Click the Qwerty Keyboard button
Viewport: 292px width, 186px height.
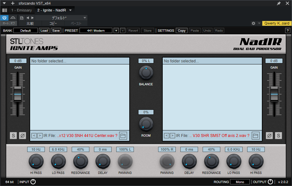[x=277, y=23]
